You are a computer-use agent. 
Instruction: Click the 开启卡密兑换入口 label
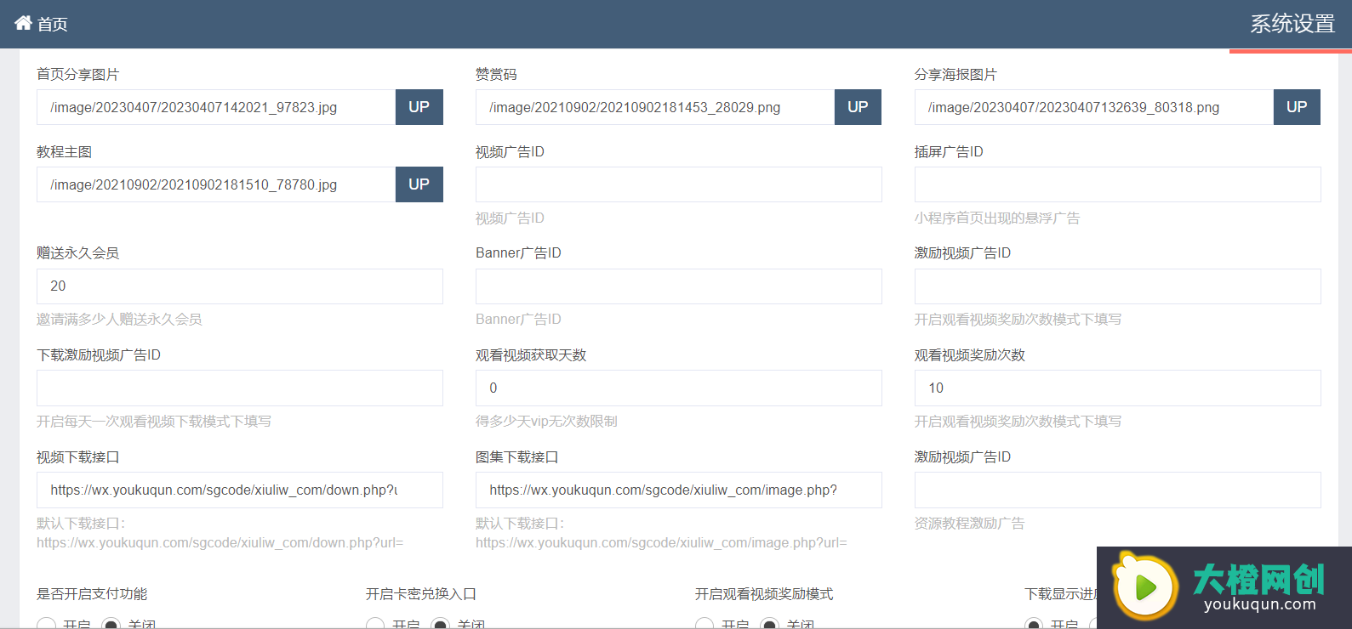(x=421, y=594)
